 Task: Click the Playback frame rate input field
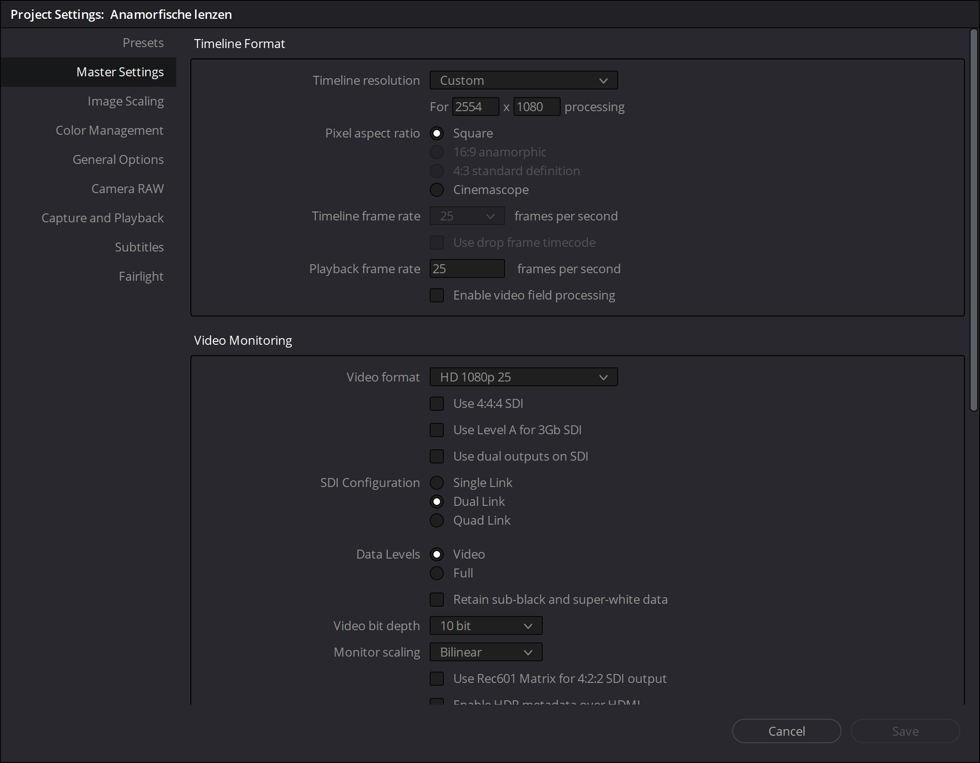[x=467, y=268]
